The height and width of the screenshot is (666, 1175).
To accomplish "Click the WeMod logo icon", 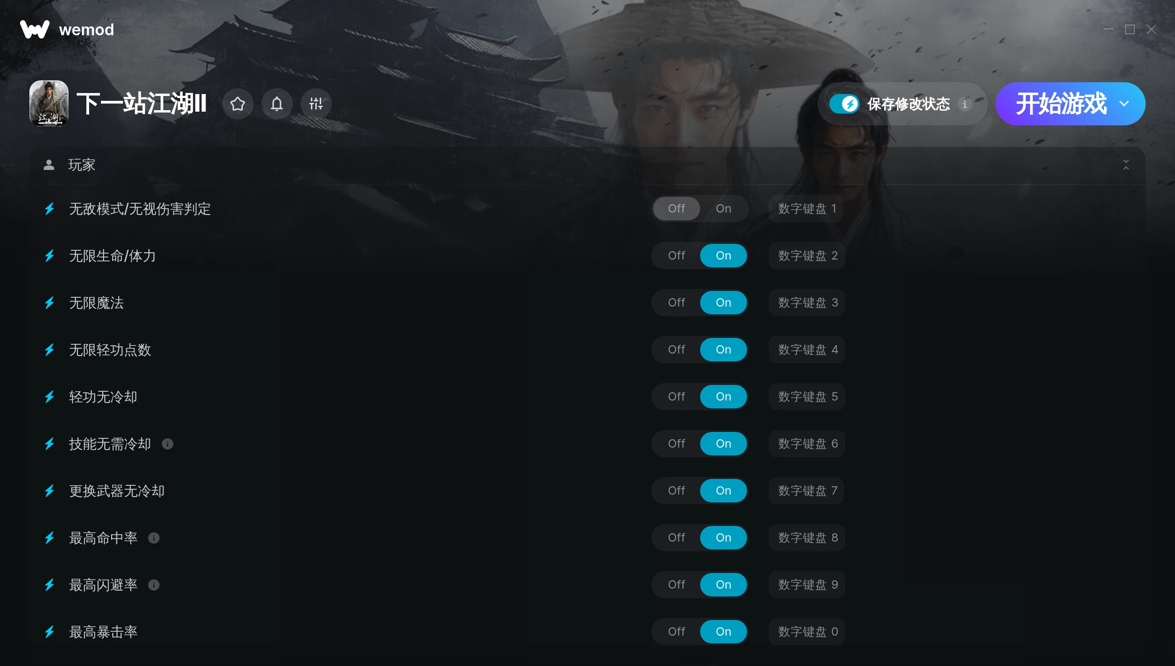I will tap(34, 29).
